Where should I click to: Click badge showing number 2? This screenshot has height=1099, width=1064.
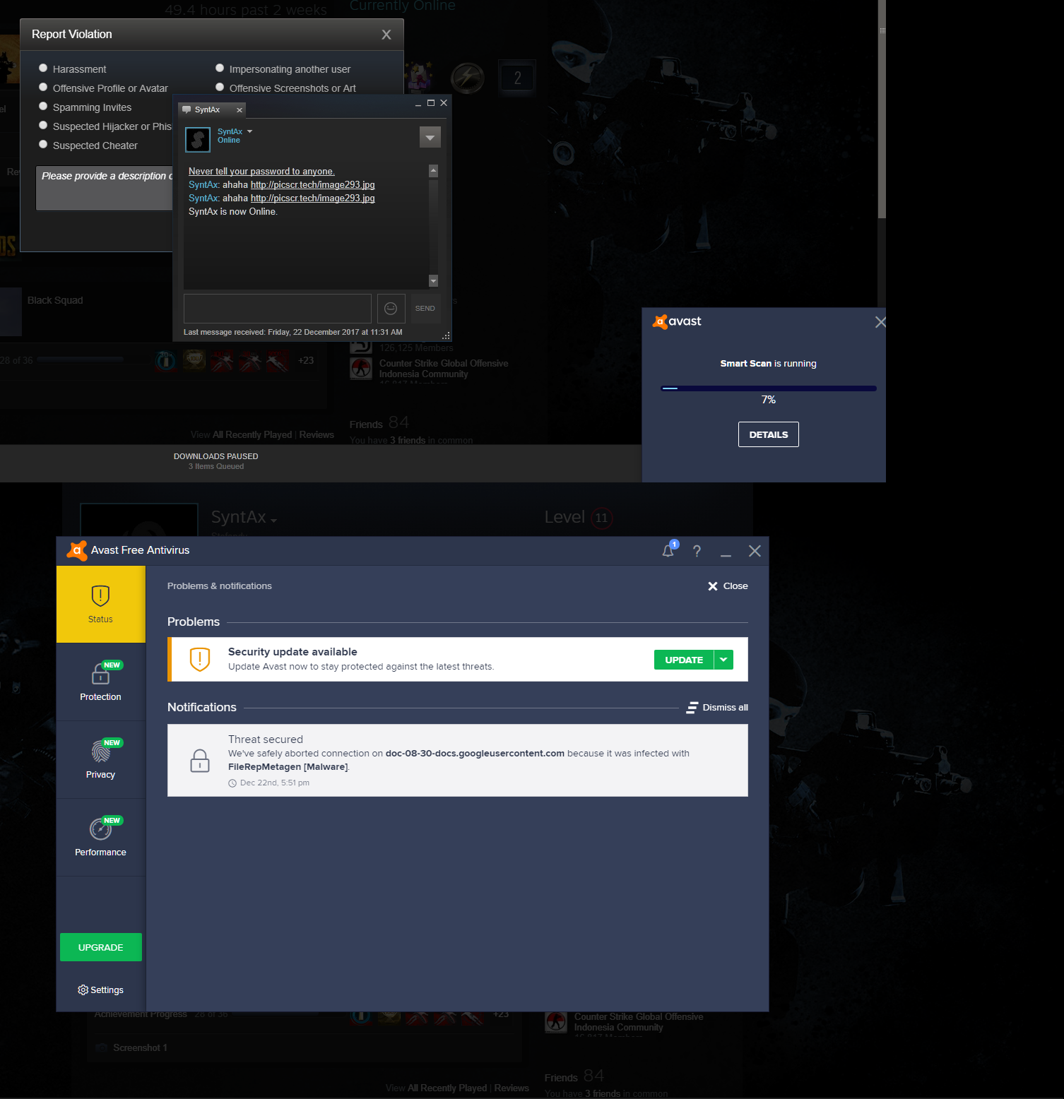click(x=518, y=78)
